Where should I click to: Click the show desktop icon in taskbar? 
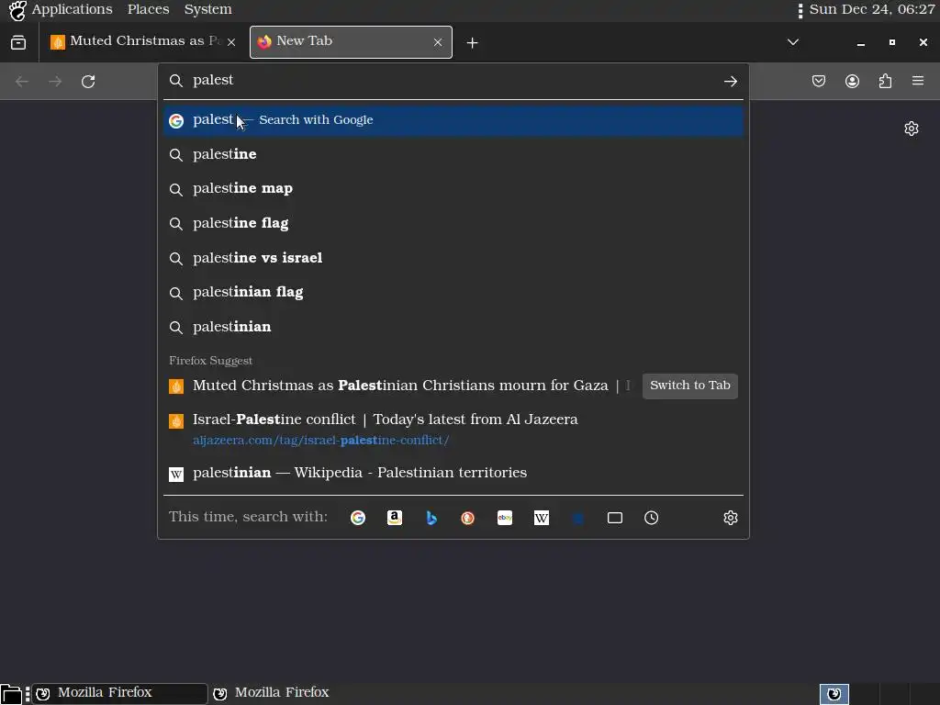(x=11, y=694)
